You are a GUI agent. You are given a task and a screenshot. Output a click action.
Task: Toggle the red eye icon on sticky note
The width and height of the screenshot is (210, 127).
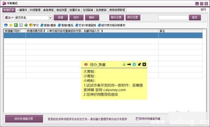[86, 64]
